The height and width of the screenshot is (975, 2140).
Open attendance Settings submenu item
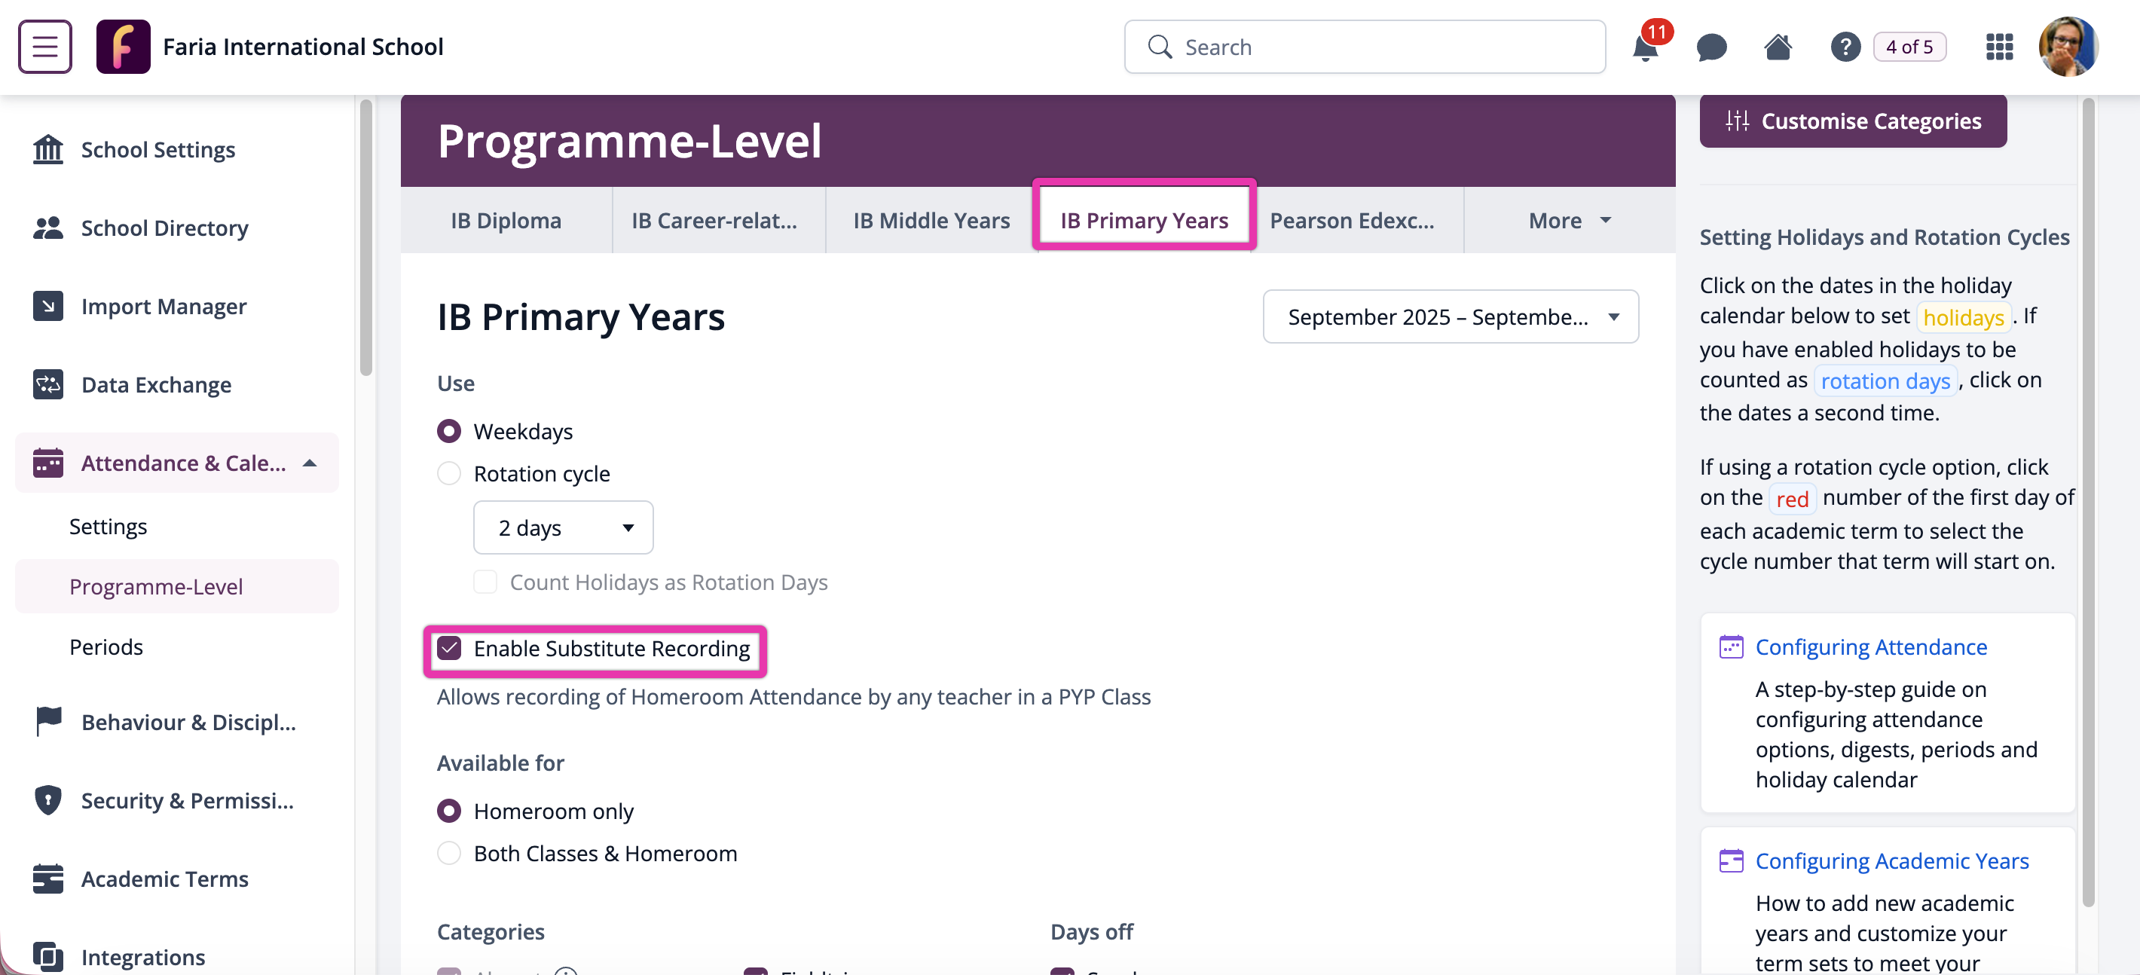(x=108, y=527)
